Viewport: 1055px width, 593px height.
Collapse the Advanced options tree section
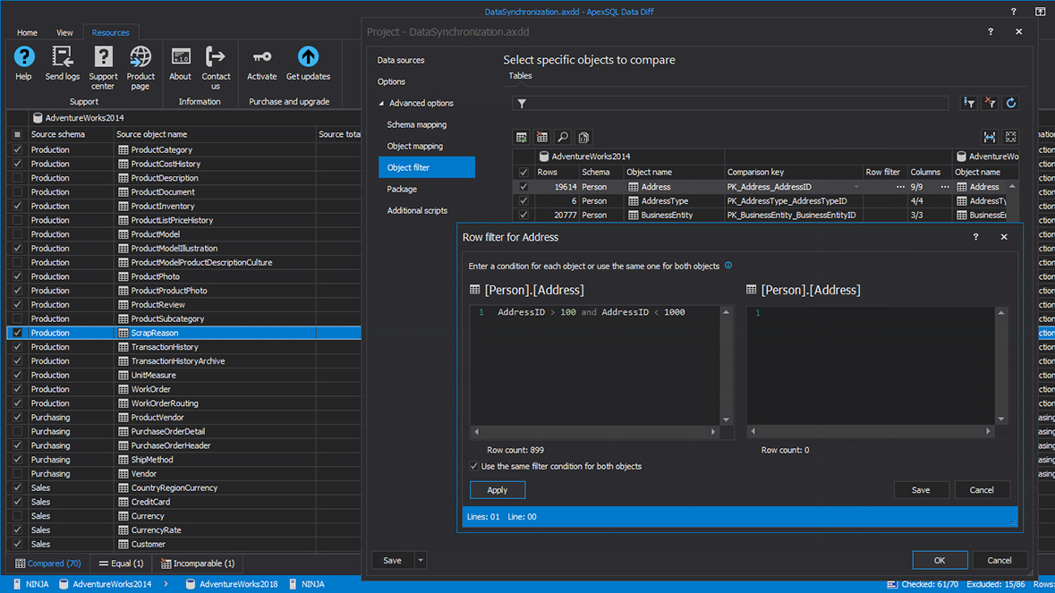(x=381, y=104)
